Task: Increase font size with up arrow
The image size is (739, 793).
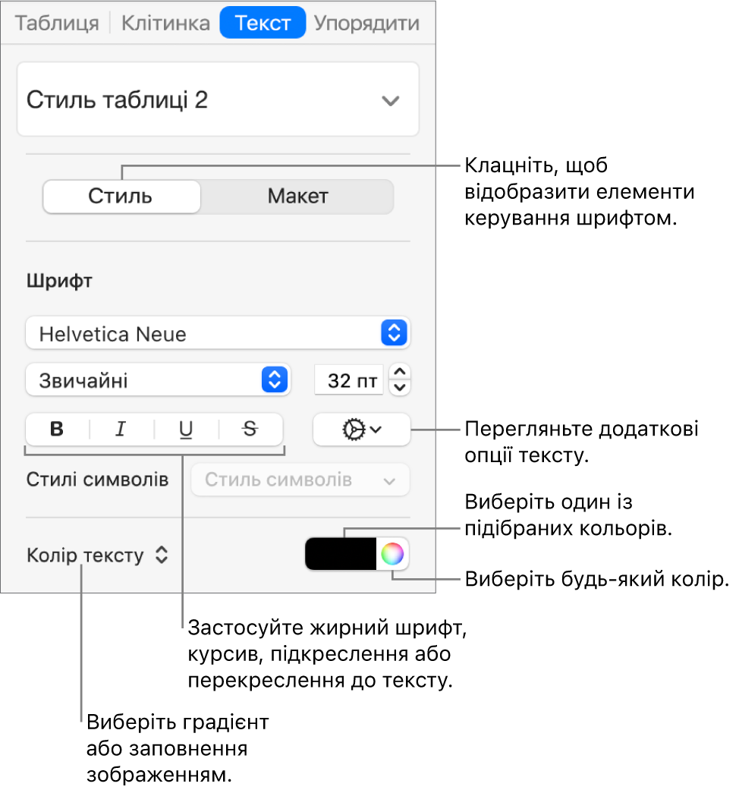Action: click(400, 373)
